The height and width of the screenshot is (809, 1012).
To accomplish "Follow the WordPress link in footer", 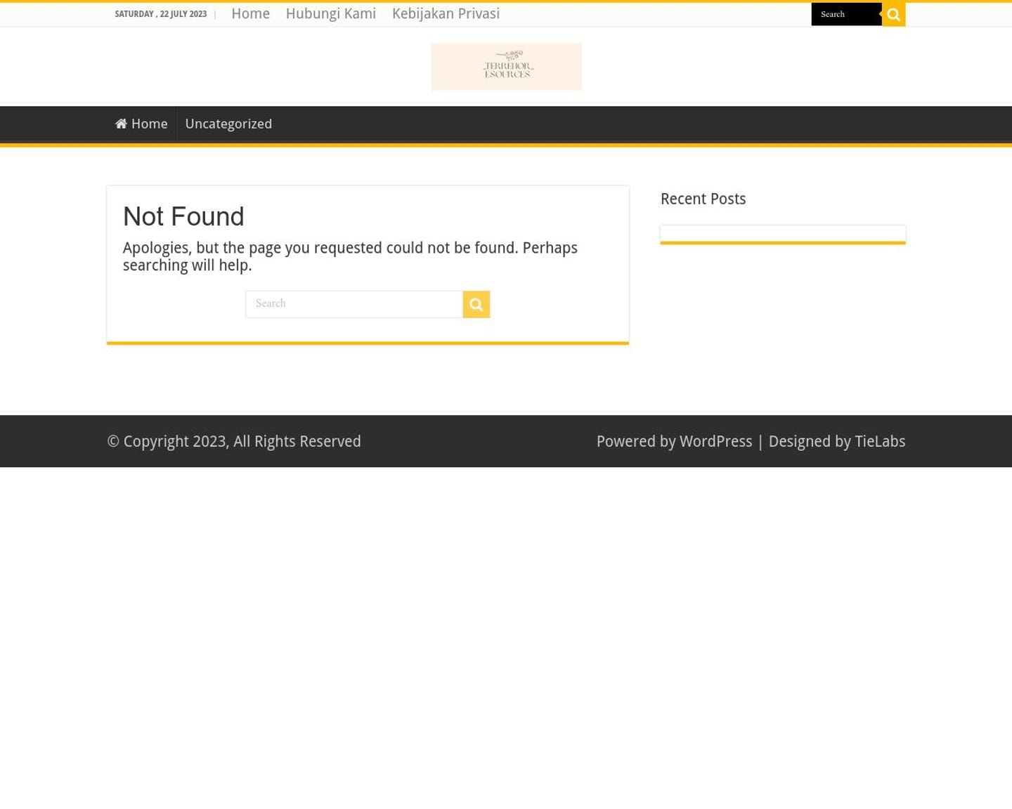I will [715, 442].
